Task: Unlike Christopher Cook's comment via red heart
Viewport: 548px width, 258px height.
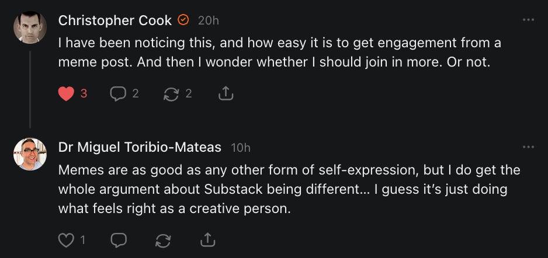Action: click(67, 93)
